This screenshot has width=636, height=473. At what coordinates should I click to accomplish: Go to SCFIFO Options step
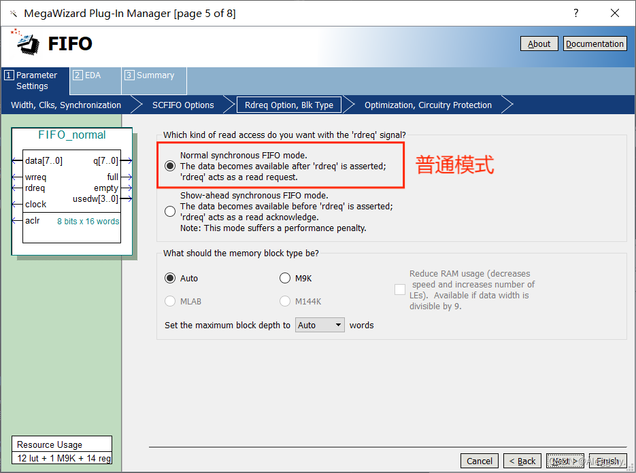pyautogui.click(x=183, y=105)
